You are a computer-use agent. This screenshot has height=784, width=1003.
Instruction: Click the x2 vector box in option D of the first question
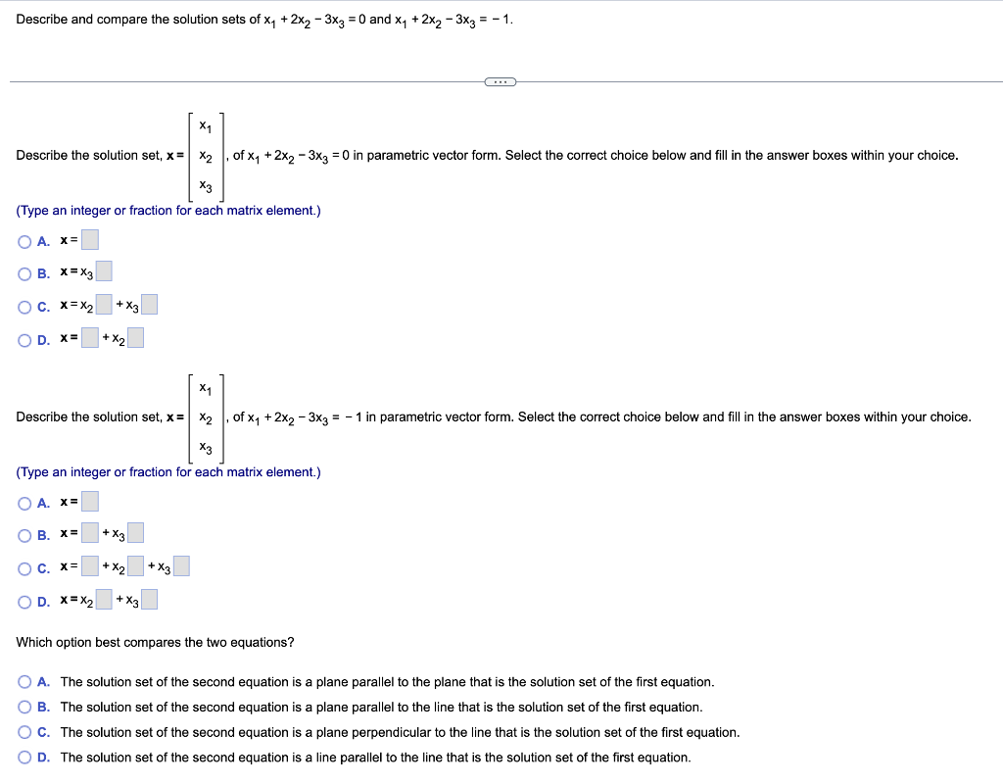click(135, 337)
